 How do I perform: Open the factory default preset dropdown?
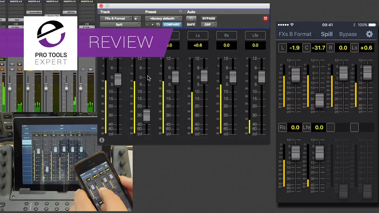[163, 19]
